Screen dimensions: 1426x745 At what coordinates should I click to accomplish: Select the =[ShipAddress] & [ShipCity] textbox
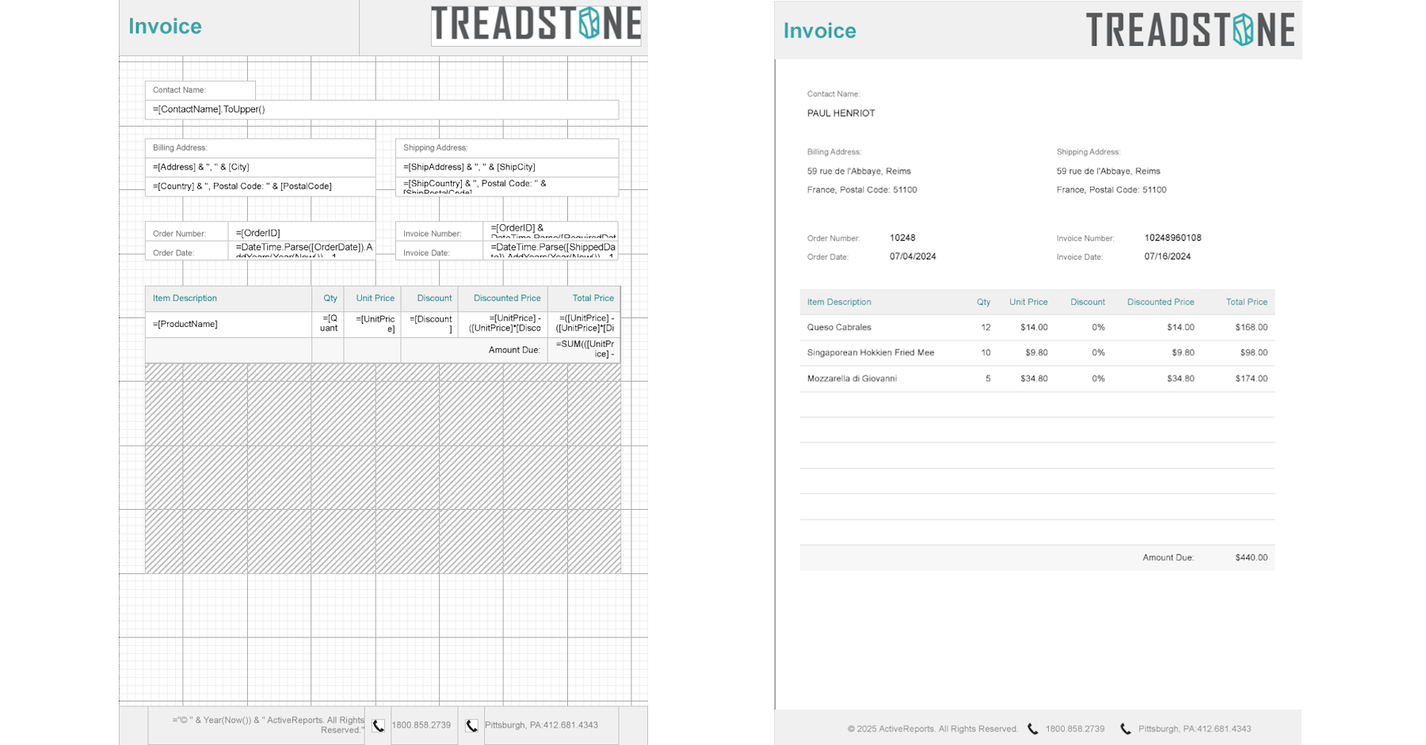coord(507,167)
